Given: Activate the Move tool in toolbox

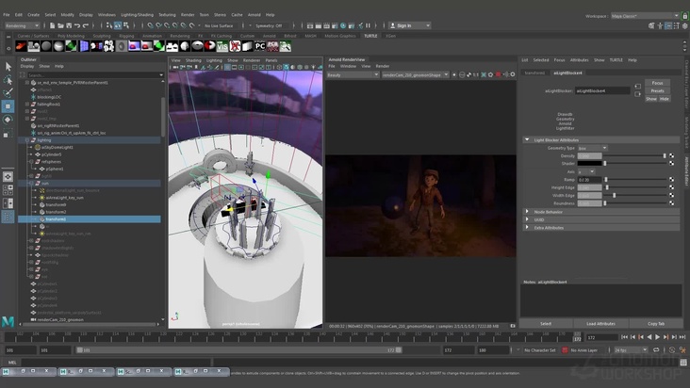Looking at the screenshot, I should [8, 105].
